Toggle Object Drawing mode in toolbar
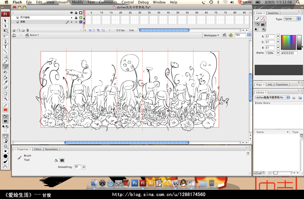Screen dimensions: 304x199 coord(5,136)
